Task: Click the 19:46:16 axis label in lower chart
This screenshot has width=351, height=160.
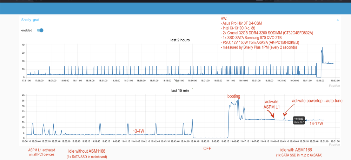Action: click(225, 141)
